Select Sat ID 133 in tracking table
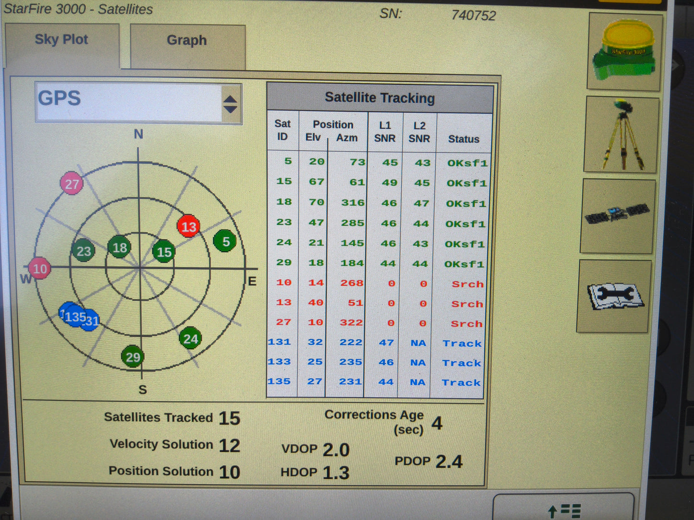The height and width of the screenshot is (520, 694). 279,361
